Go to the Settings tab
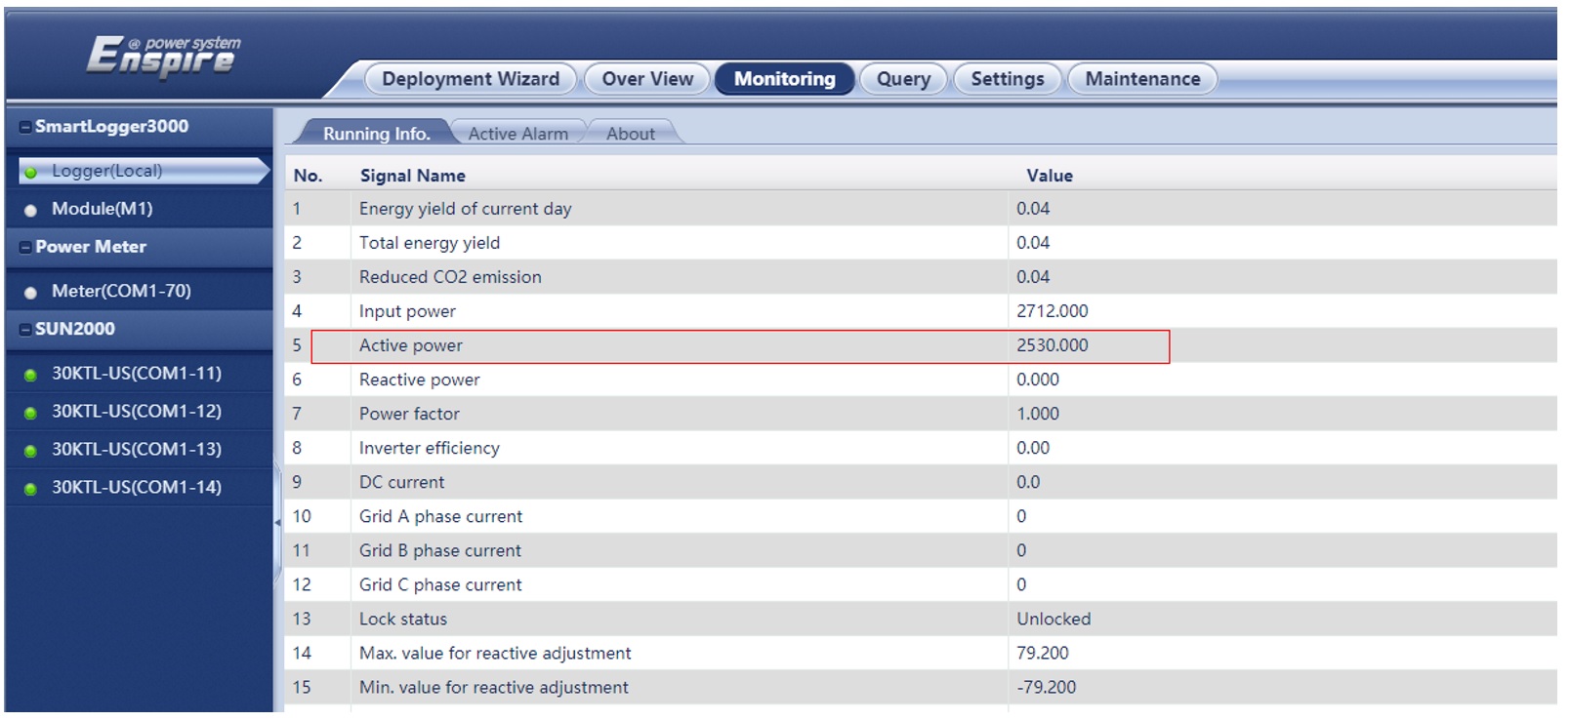Screen dimensions: 1570x721 point(1008,79)
